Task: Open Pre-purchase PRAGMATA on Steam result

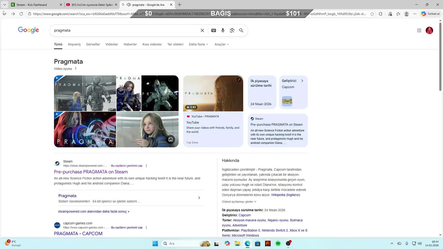Action: coord(91,172)
